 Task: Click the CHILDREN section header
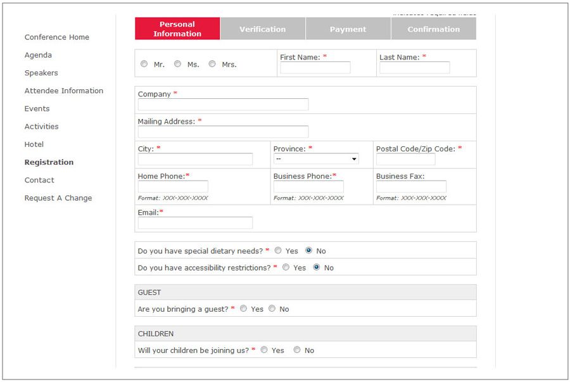305,333
